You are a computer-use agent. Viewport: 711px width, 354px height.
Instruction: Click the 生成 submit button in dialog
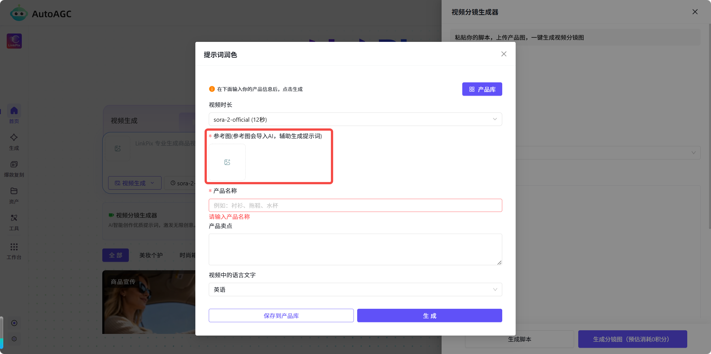point(430,315)
